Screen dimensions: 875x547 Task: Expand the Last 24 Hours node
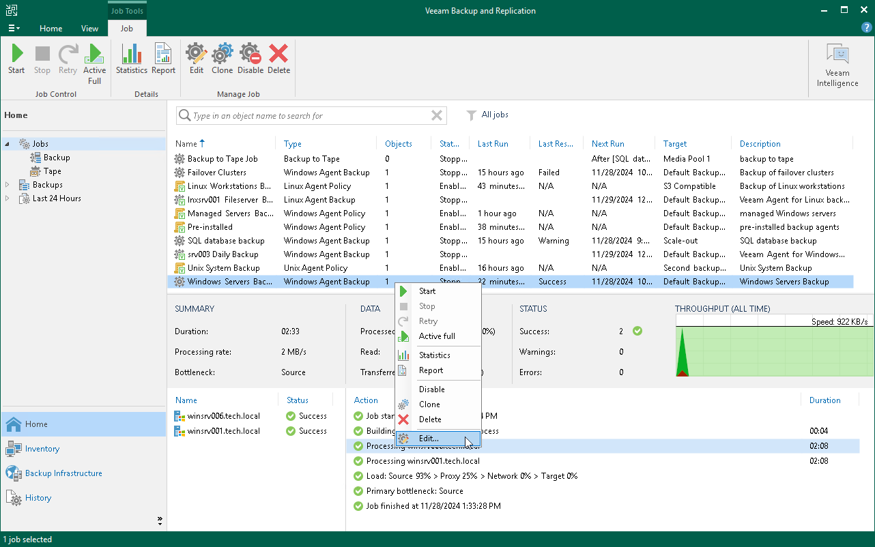pyautogui.click(x=8, y=198)
